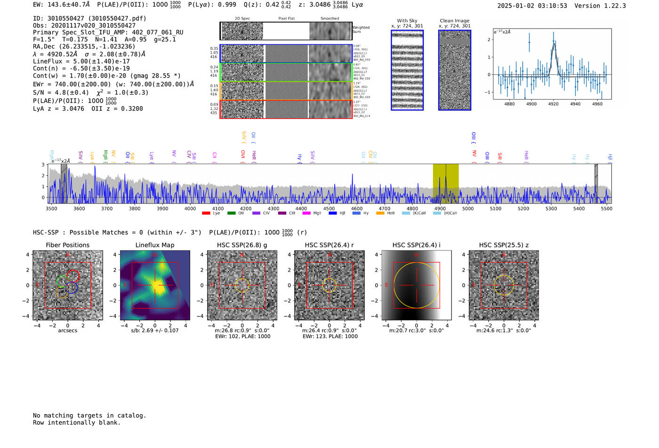Click the Row intentionally blank text
Screen dimensions: 659x448
click(77, 423)
